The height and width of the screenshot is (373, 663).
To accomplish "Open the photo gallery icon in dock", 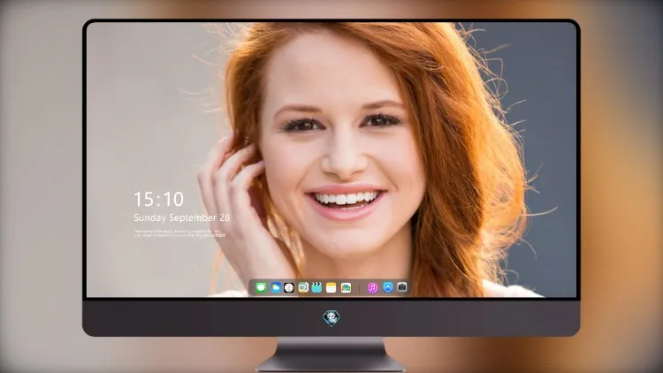I will (x=346, y=287).
